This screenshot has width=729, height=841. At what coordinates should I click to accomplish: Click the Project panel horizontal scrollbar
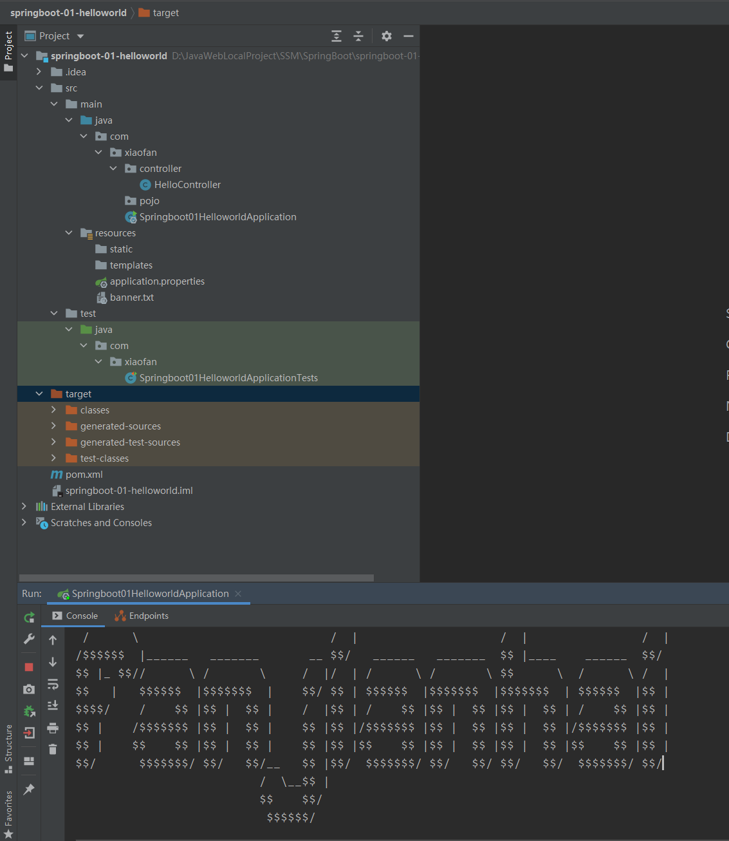(196, 578)
